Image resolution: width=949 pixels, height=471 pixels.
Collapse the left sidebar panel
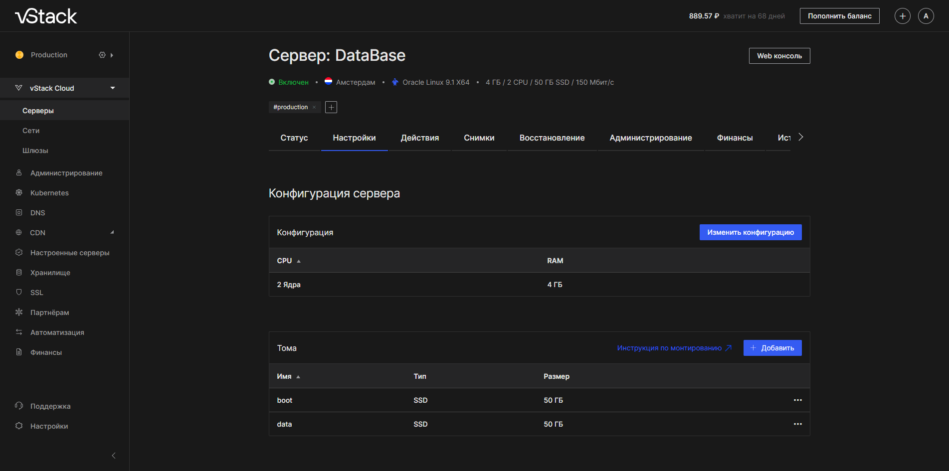click(114, 456)
